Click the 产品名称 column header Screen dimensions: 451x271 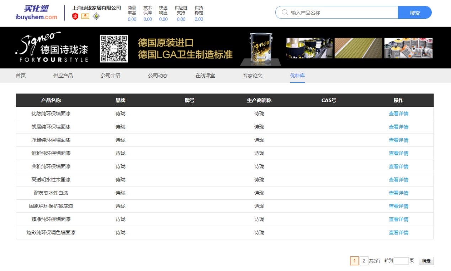coord(51,100)
